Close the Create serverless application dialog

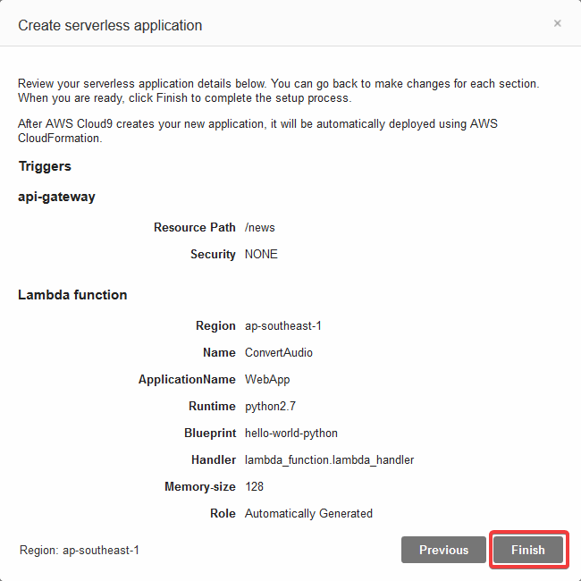click(557, 23)
